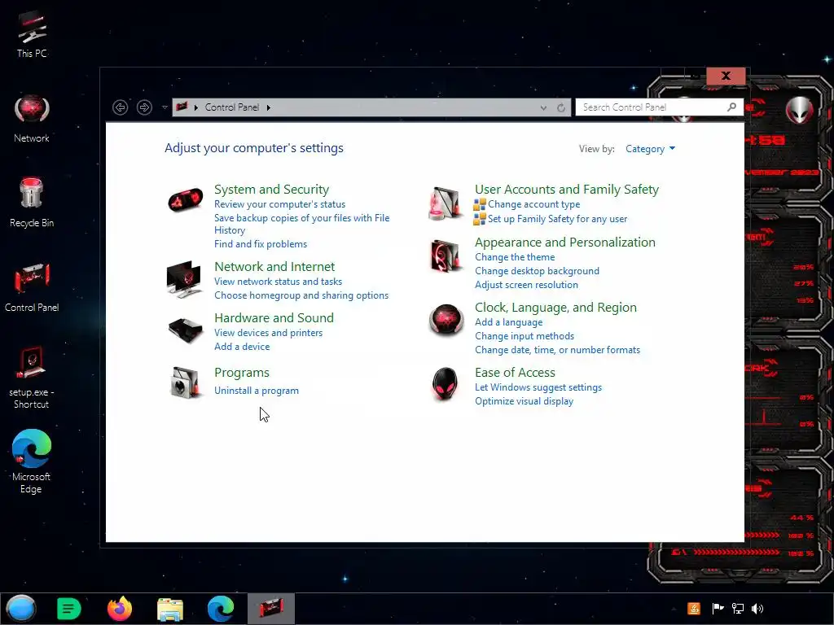The height and width of the screenshot is (625, 834).
Task: Click the search magnifier icon
Action: [x=732, y=107]
